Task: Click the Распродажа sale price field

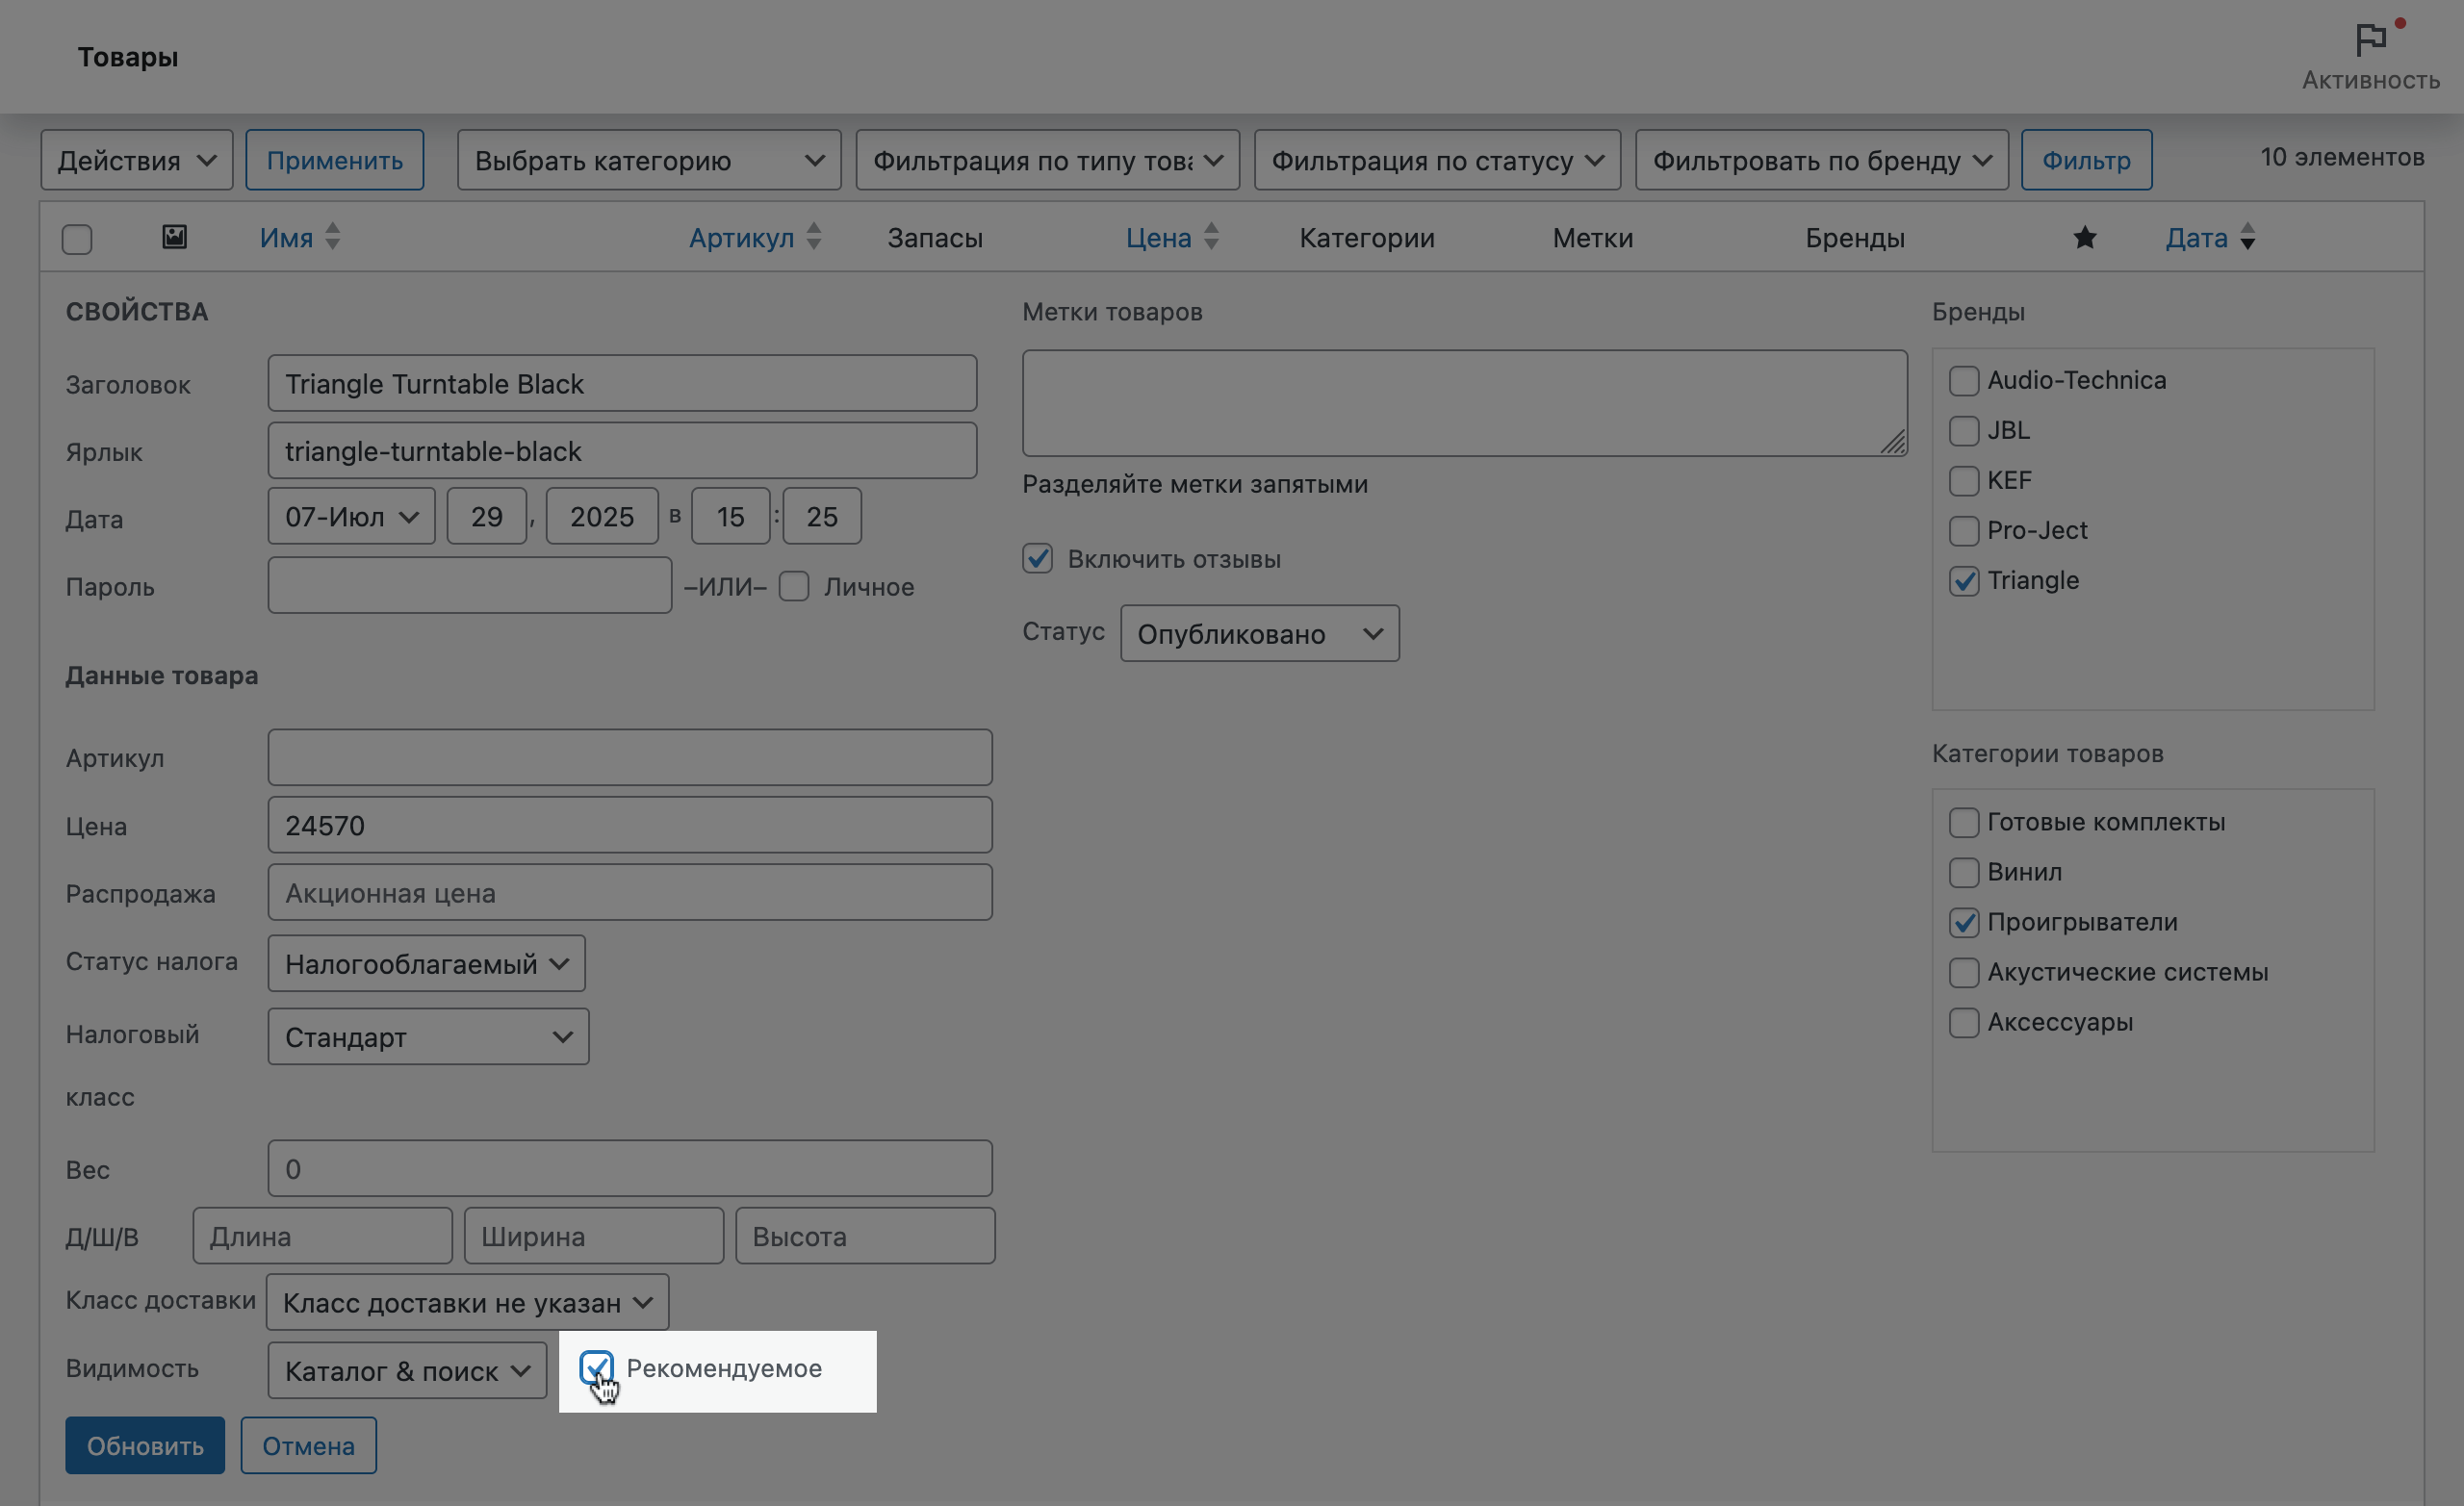Action: [630, 892]
